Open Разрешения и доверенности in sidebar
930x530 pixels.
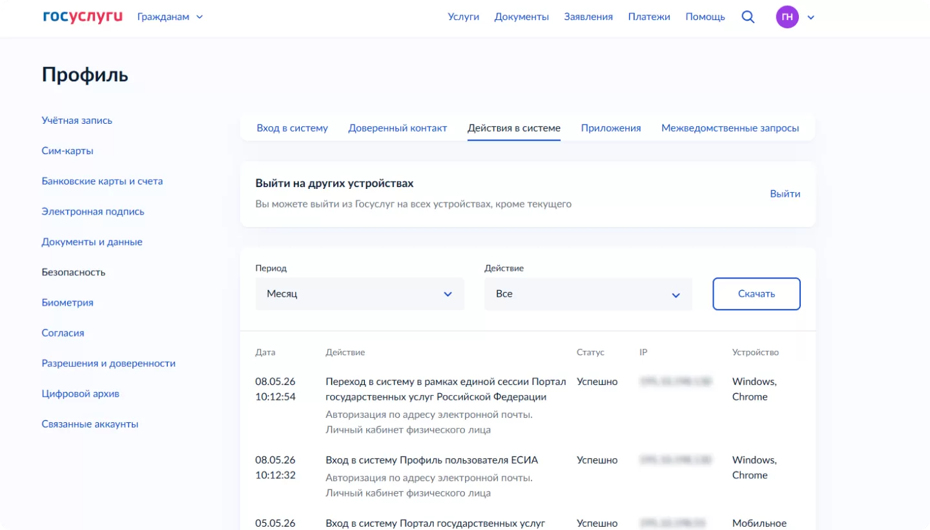(x=108, y=363)
